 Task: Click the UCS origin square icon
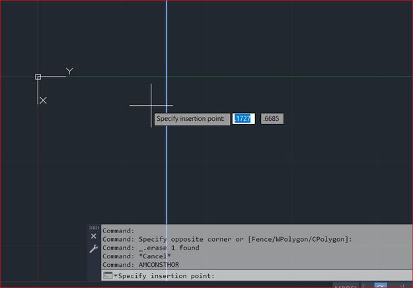pyautogui.click(x=38, y=77)
